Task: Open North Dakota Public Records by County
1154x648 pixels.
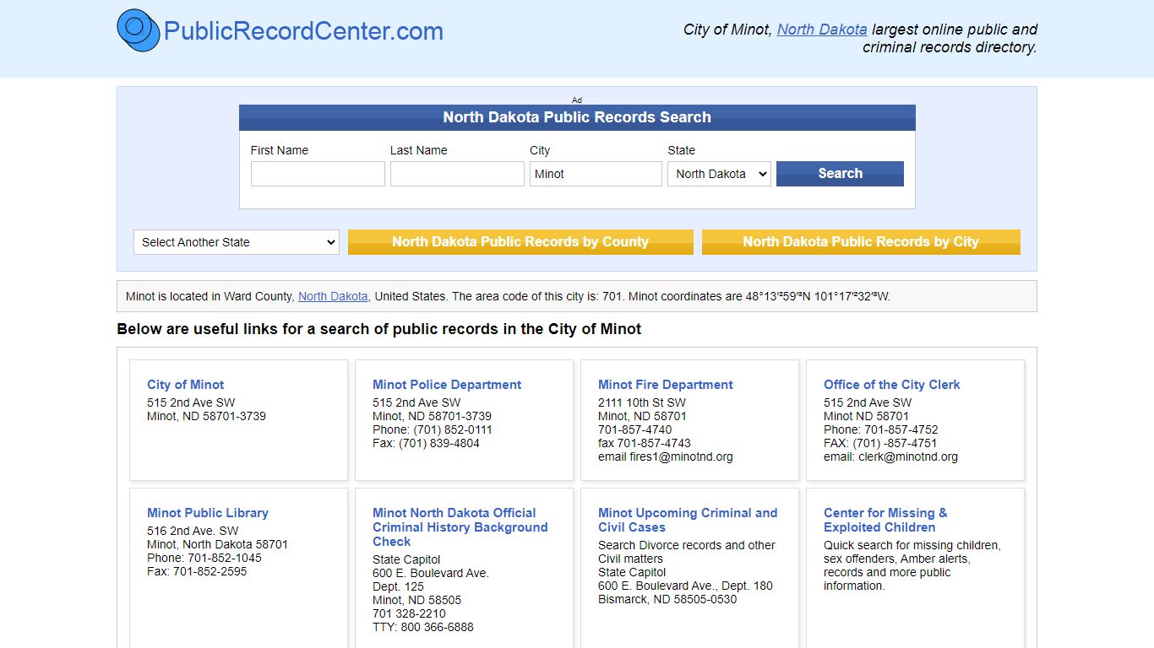Action: [x=520, y=242]
